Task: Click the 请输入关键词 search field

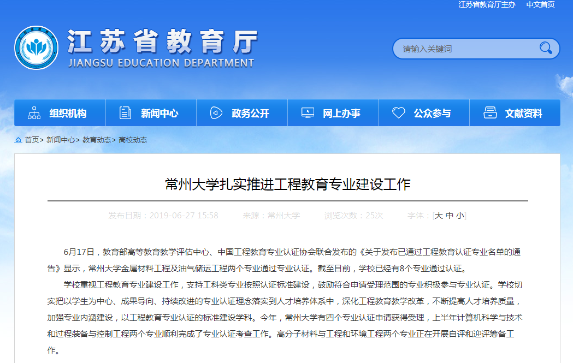Action: click(464, 49)
